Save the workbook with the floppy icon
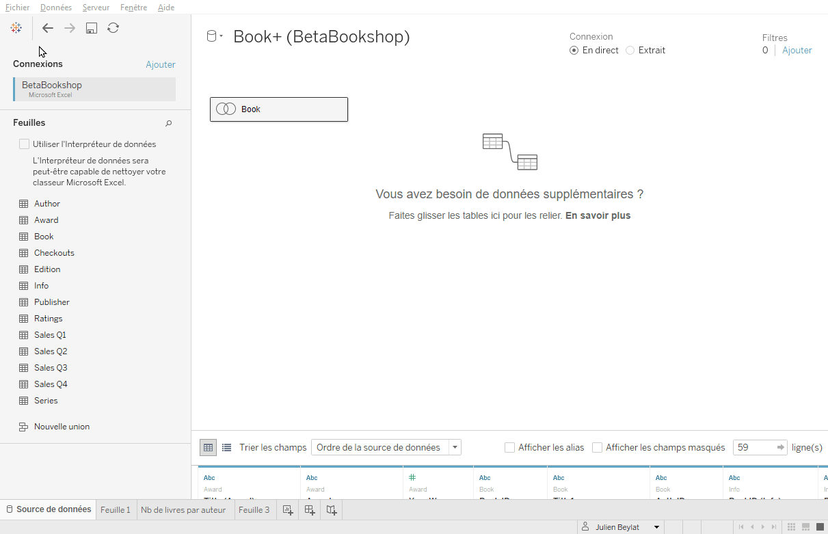 pos(91,28)
